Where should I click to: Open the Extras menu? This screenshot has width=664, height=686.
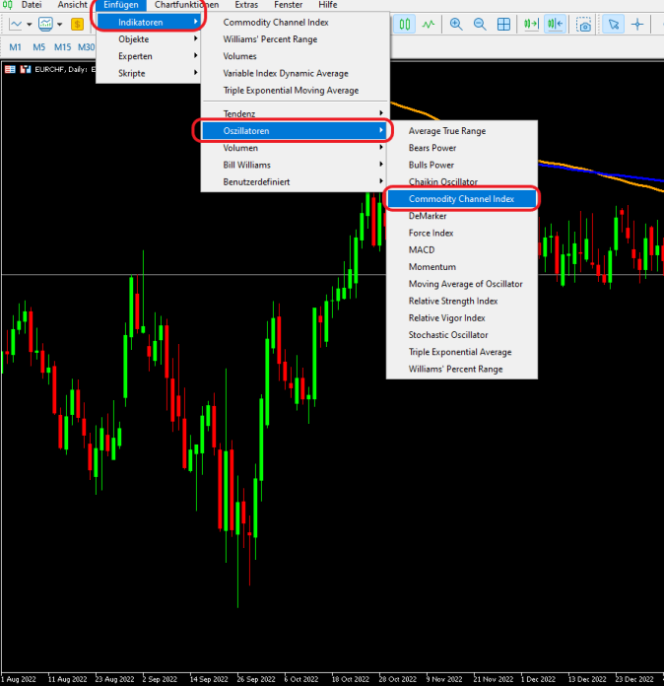[x=246, y=5]
